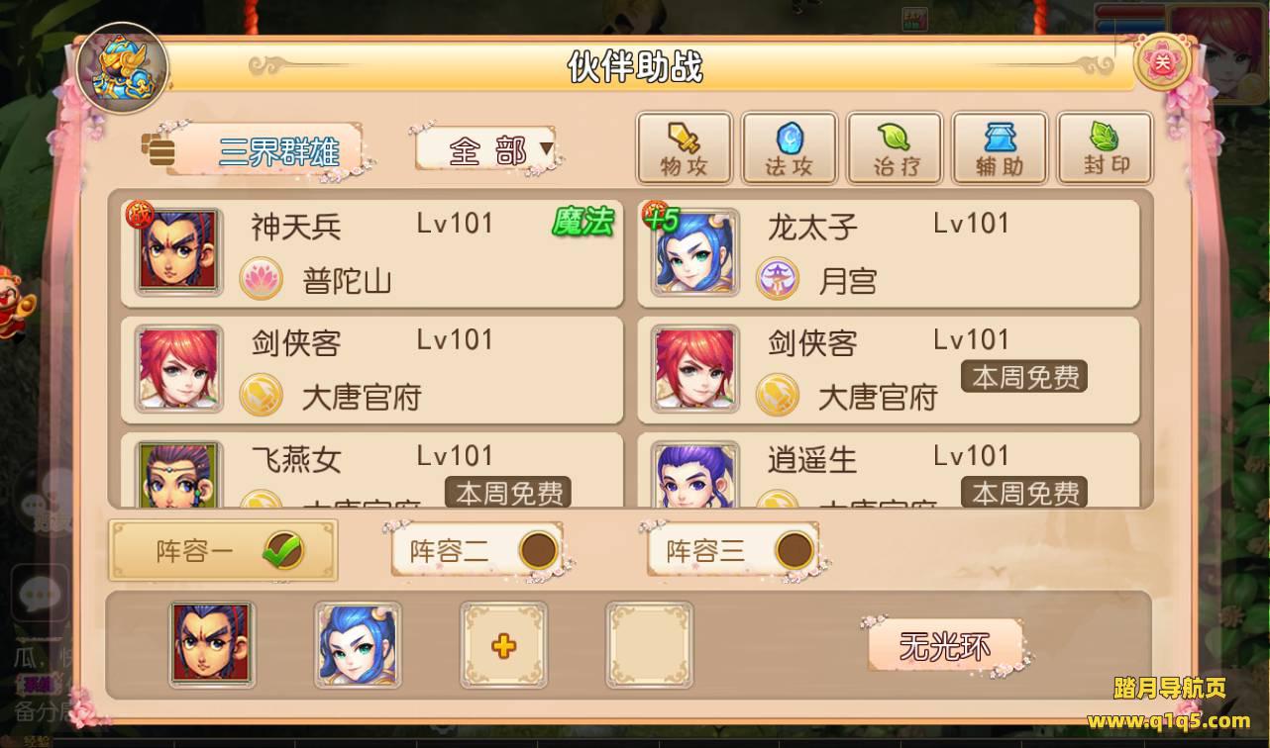Select the 龙太子 partner entry
The height and width of the screenshot is (748, 1270).
coord(889,253)
